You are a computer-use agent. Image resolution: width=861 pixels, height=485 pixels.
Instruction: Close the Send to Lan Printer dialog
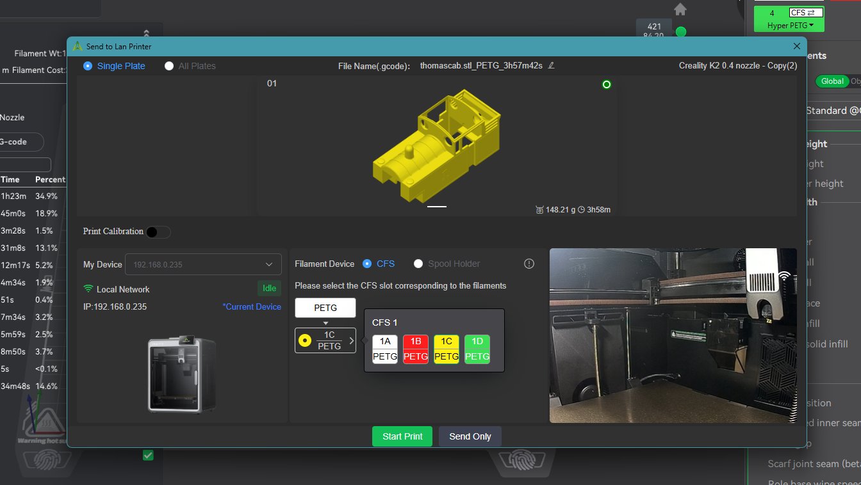[x=797, y=46]
